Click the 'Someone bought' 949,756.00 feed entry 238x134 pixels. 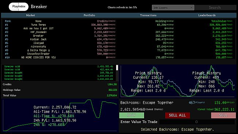click(x=58, y=73)
